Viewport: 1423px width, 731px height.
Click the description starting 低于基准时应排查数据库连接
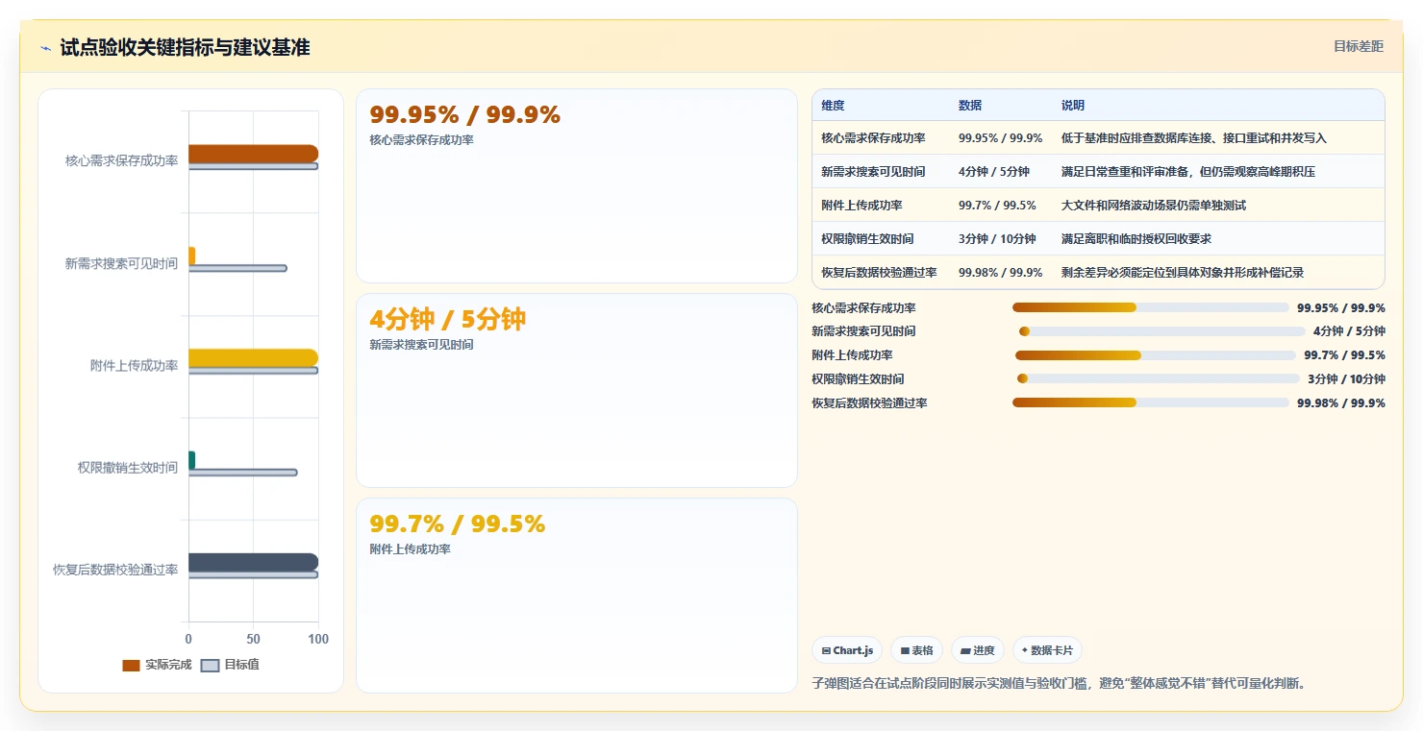pos(1194,138)
